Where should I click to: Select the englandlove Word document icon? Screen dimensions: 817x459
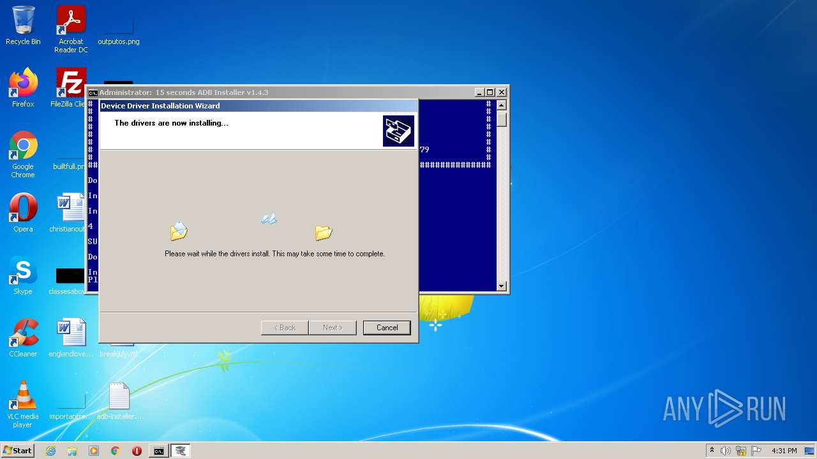pyautogui.click(x=71, y=338)
